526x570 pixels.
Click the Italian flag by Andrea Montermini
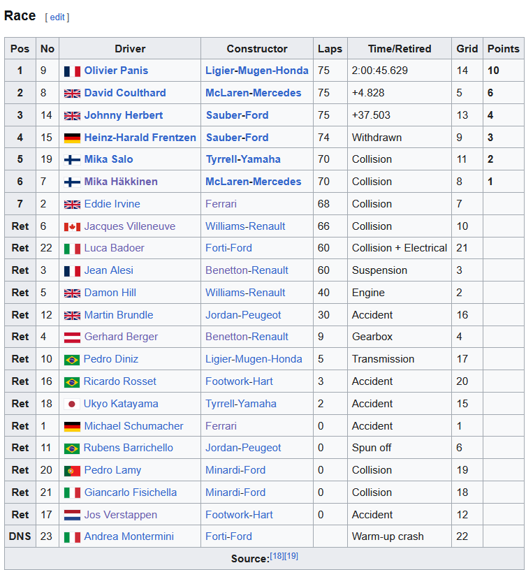coord(72,537)
